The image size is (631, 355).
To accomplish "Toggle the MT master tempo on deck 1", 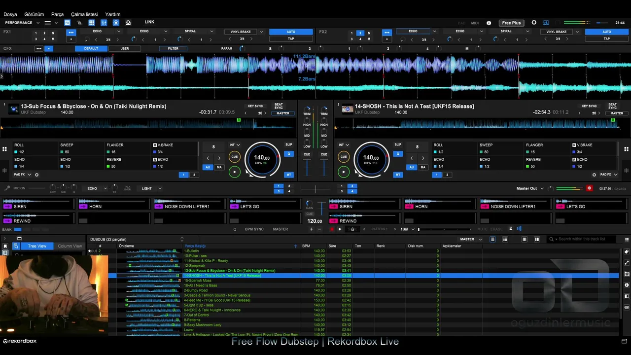I will pos(289,175).
